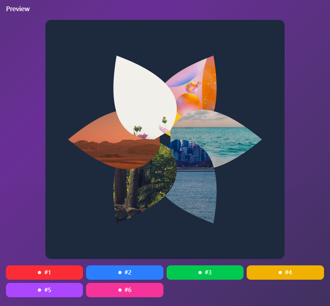The width and height of the screenshot is (330, 306).
Task: Open the #1 options with the red button
Action: click(x=44, y=273)
